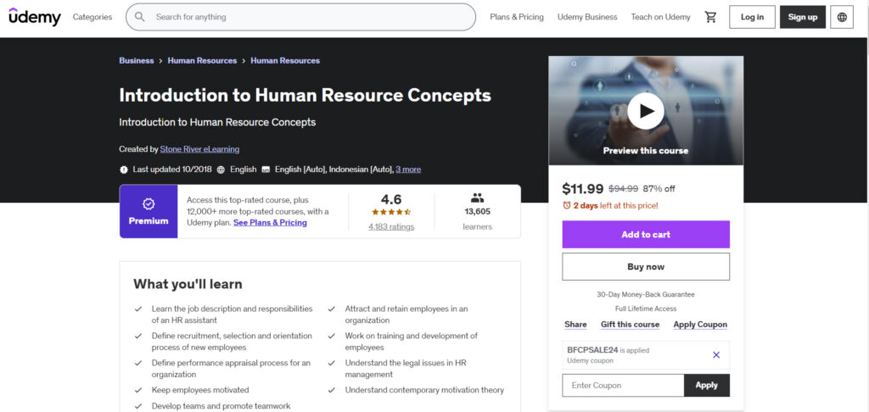
Task: Click the Keep employees motivated item
Action: pyautogui.click(x=200, y=390)
